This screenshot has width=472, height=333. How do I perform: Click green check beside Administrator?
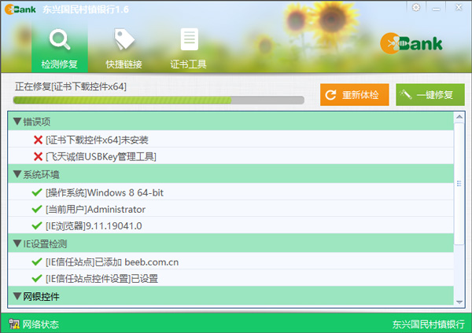[37, 209]
